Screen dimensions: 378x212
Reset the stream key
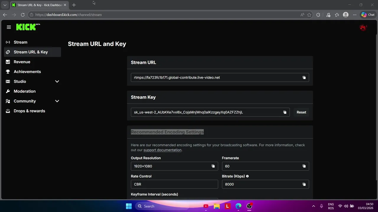click(301, 112)
